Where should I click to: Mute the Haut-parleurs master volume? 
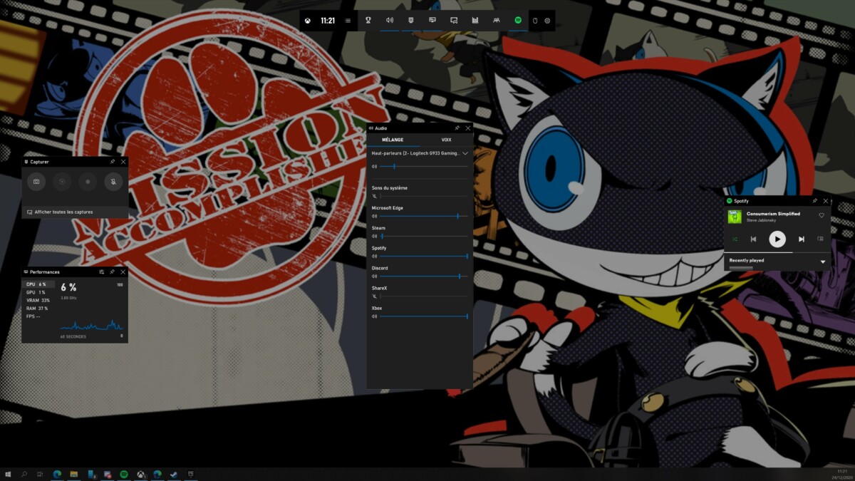[374, 167]
